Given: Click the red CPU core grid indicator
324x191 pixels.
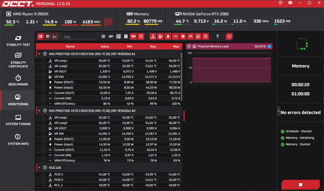Looking at the screenshot, I should click(x=108, y=22).
